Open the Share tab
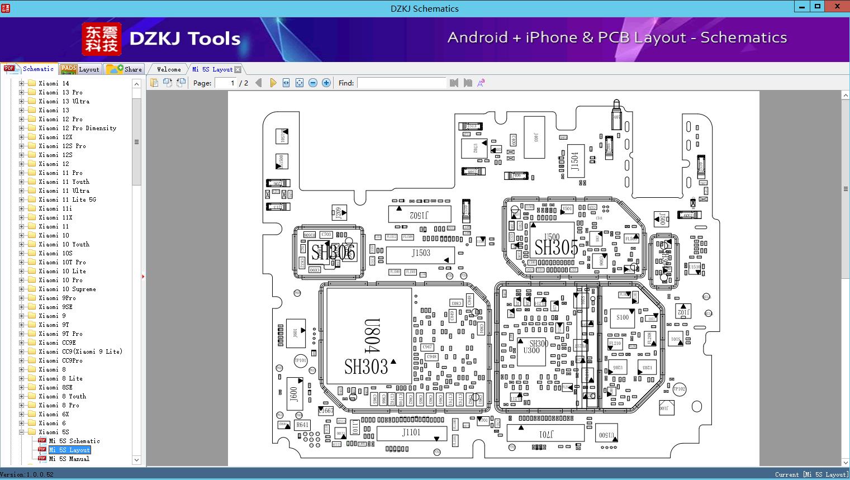The image size is (850, 480). [x=124, y=69]
